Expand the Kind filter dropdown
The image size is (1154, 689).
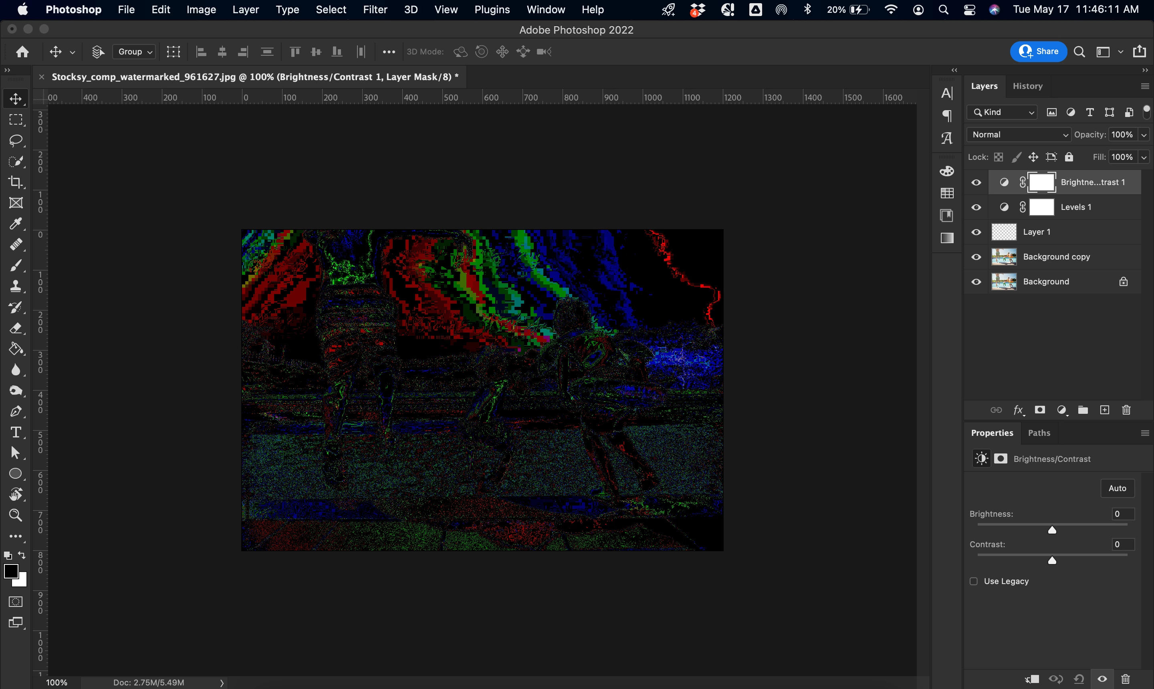coord(1002,112)
